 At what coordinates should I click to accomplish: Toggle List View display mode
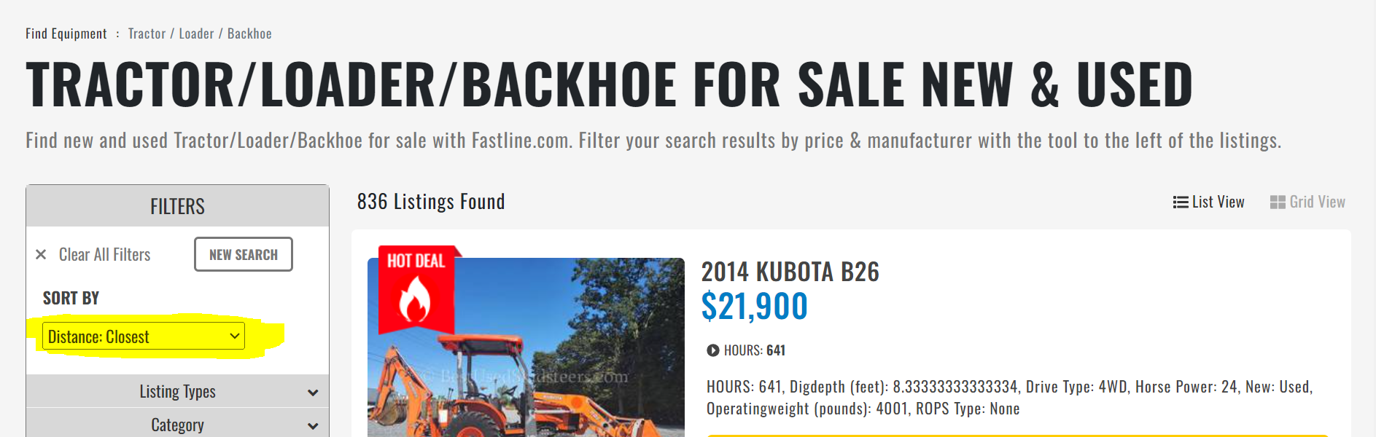click(1208, 202)
